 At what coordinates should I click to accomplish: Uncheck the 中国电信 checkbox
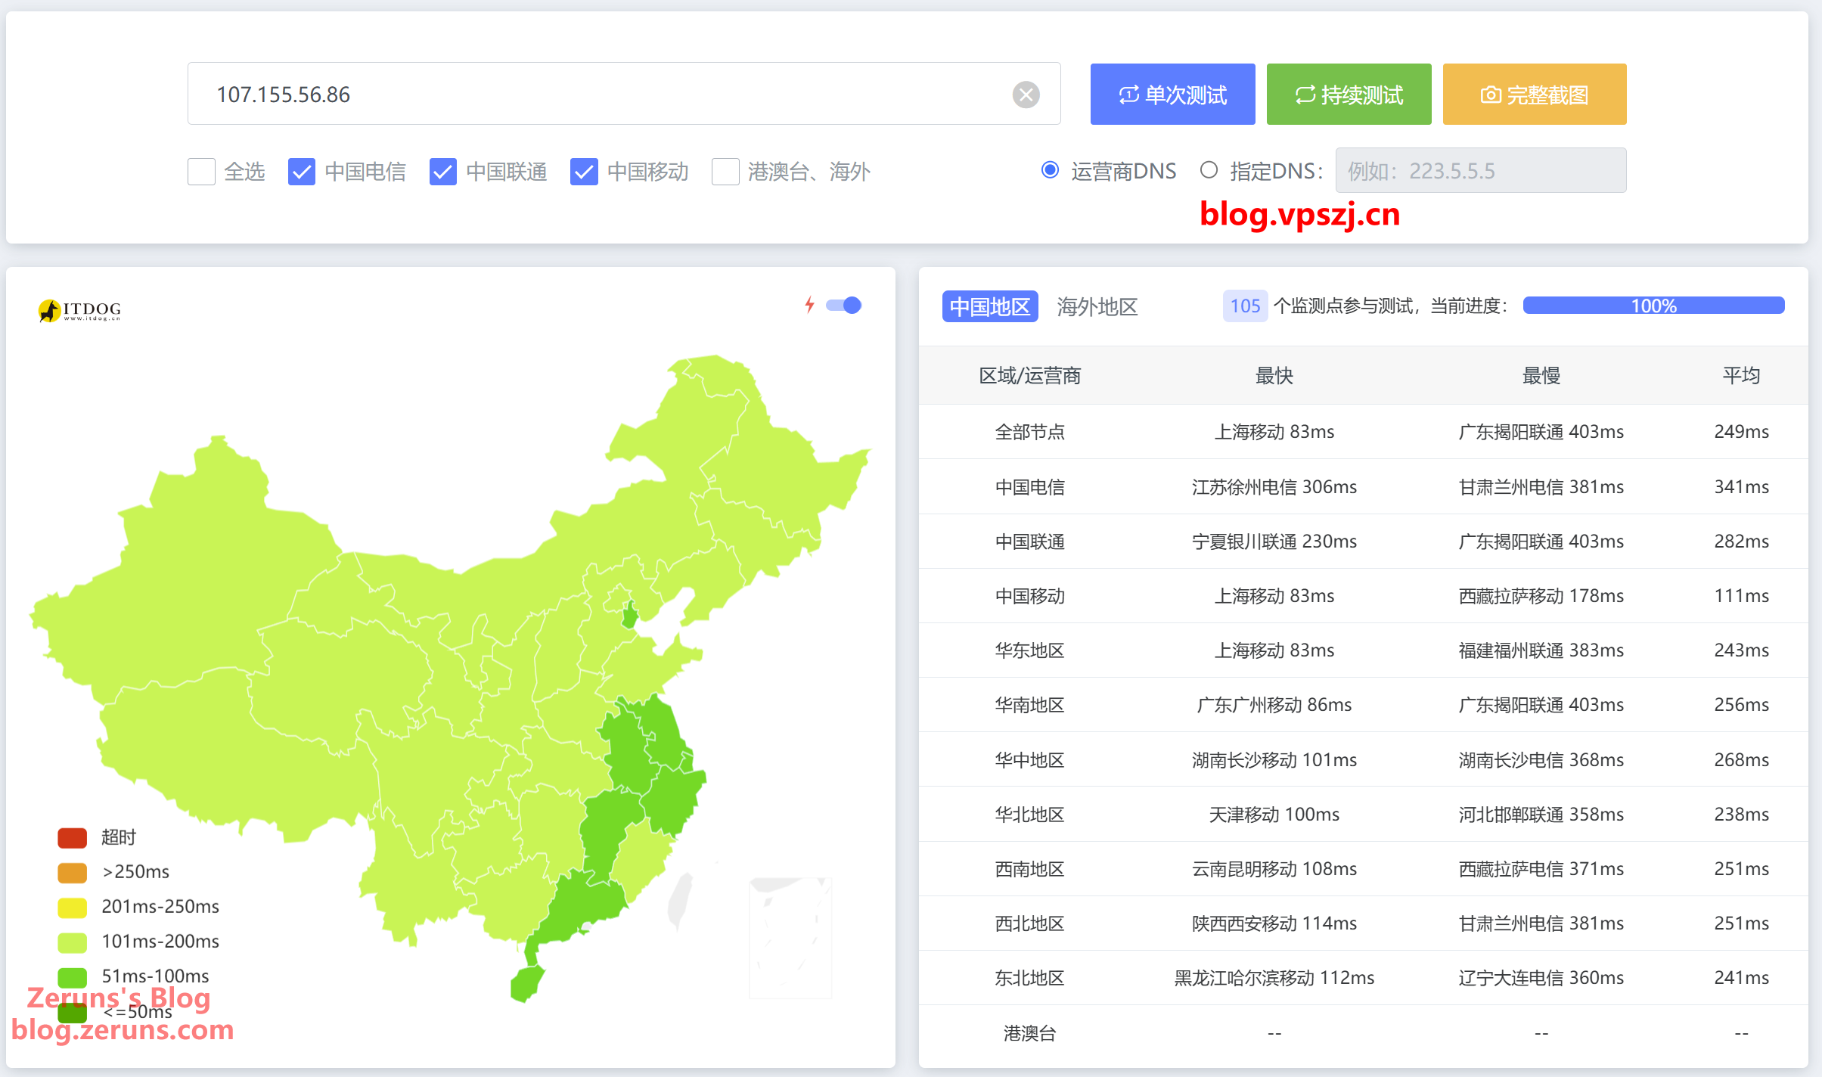(x=301, y=172)
